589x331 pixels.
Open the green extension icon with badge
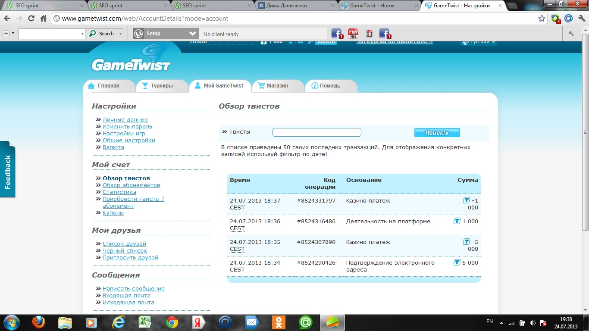coord(556,19)
